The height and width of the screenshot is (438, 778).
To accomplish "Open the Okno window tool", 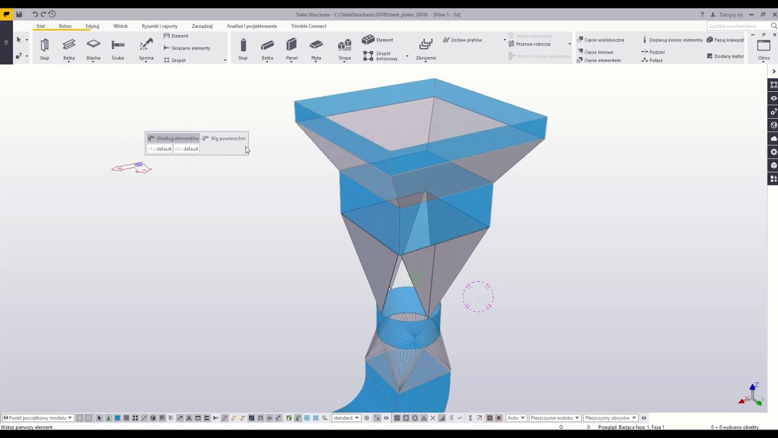I will [763, 49].
